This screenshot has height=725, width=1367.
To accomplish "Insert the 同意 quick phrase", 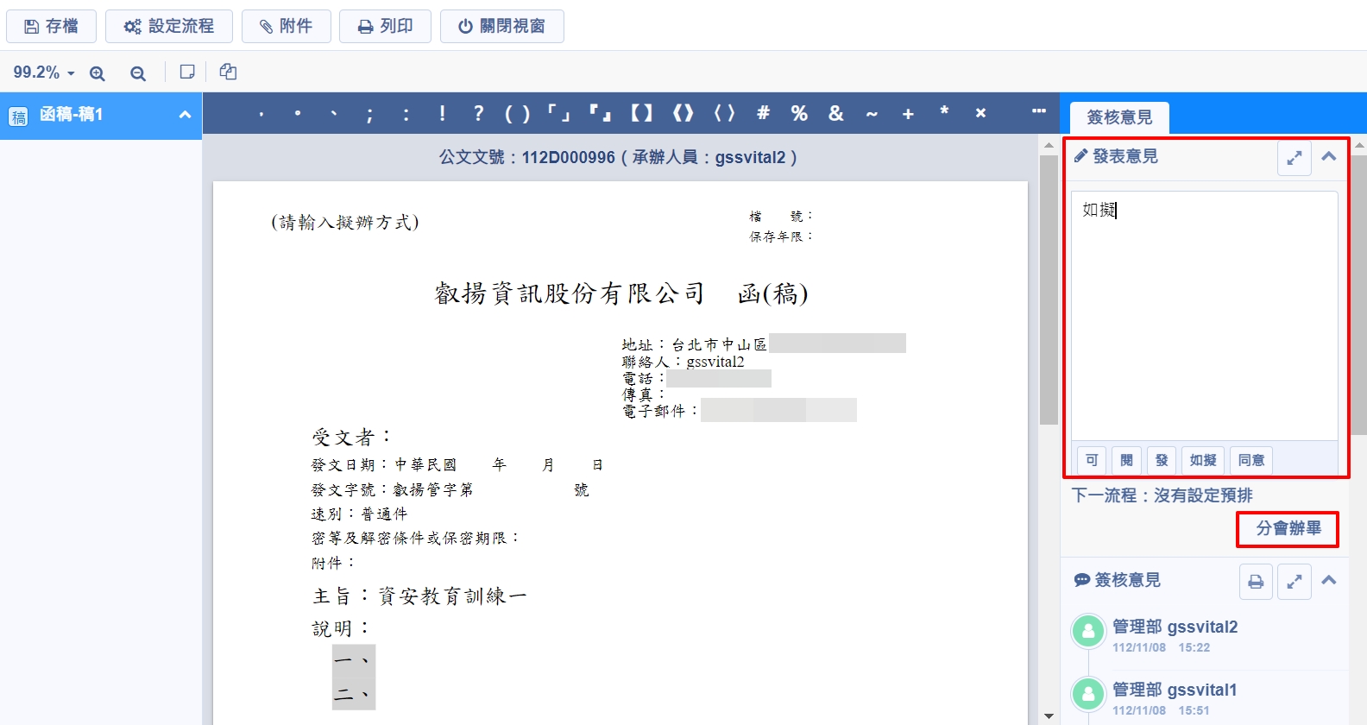I will point(1250,460).
